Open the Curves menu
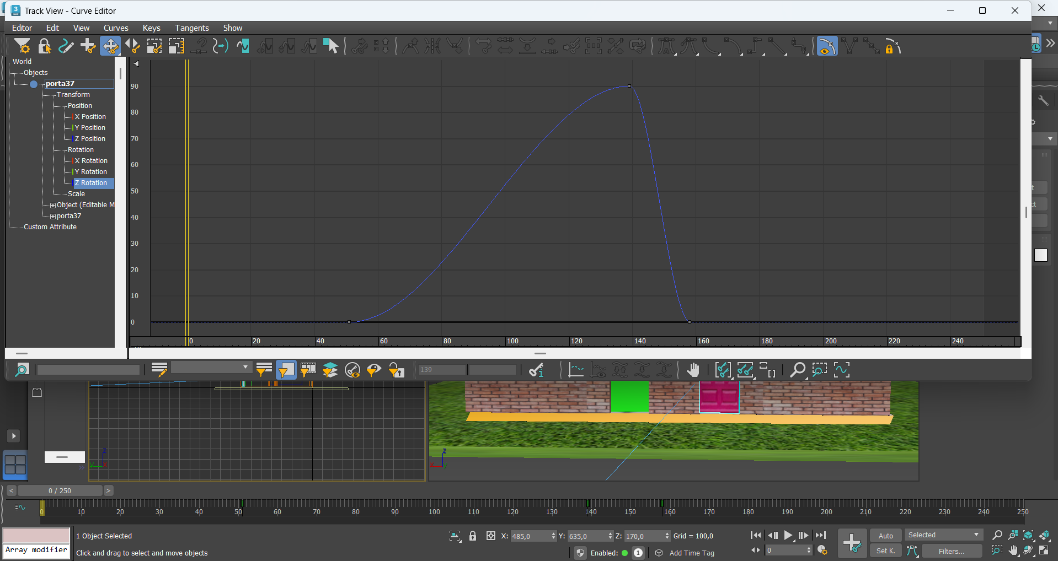The image size is (1058, 561). tap(116, 28)
